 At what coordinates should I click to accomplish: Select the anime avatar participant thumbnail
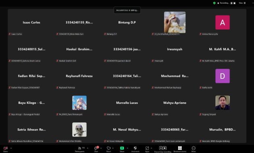pyautogui.click(x=79, y=103)
